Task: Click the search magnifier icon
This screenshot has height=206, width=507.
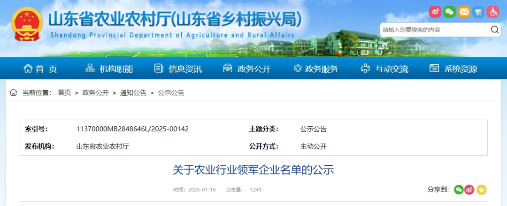Action: (495, 30)
